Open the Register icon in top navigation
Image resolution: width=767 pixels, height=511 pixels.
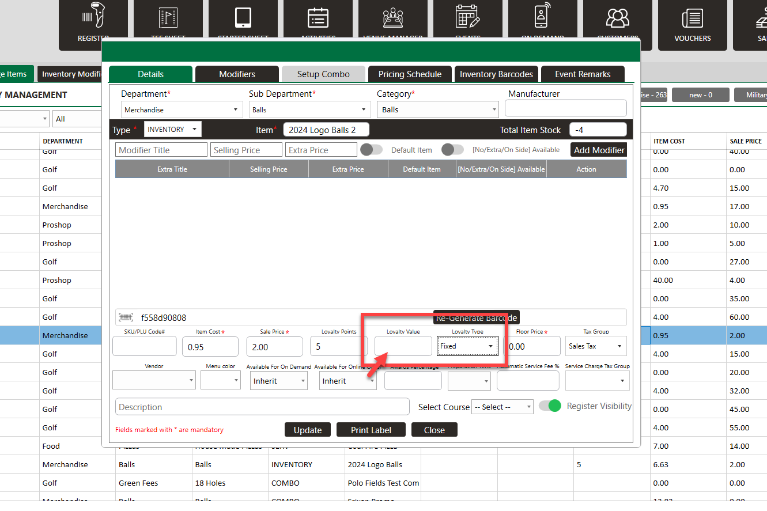pos(93,18)
